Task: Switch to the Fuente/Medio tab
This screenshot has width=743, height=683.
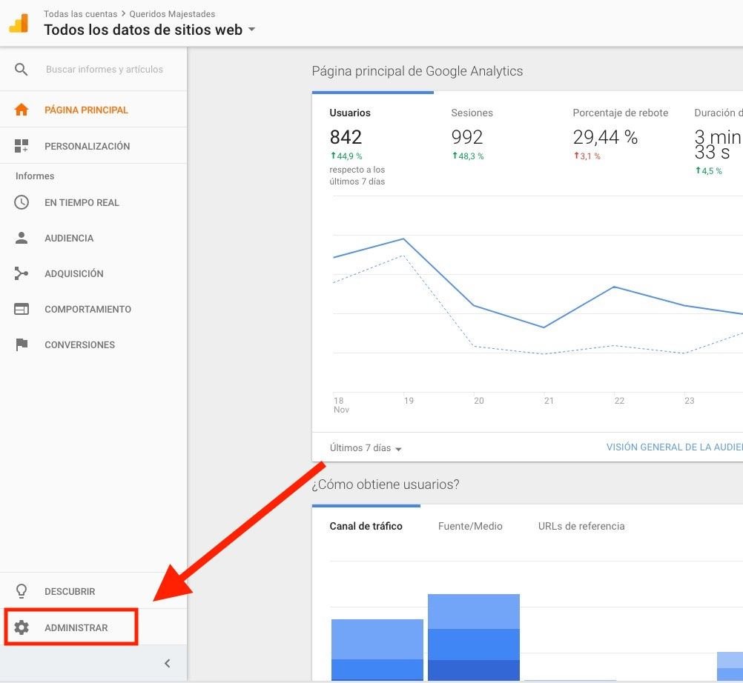Action: pos(470,526)
